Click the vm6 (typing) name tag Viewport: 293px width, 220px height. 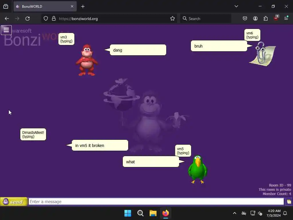point(252,35)
